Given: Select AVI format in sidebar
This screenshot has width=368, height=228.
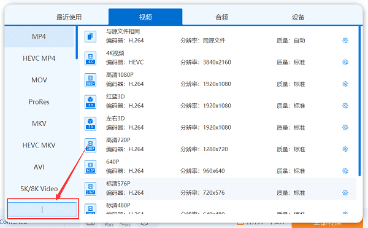Looking at the screenshot, I should [39, 167].
